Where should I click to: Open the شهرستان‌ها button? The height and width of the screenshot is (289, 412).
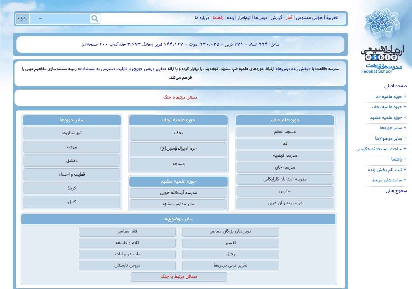72,133
